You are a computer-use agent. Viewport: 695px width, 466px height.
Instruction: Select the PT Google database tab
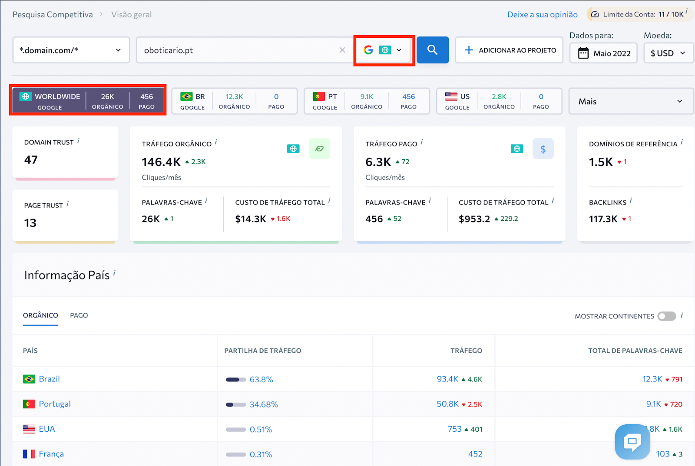367,101
